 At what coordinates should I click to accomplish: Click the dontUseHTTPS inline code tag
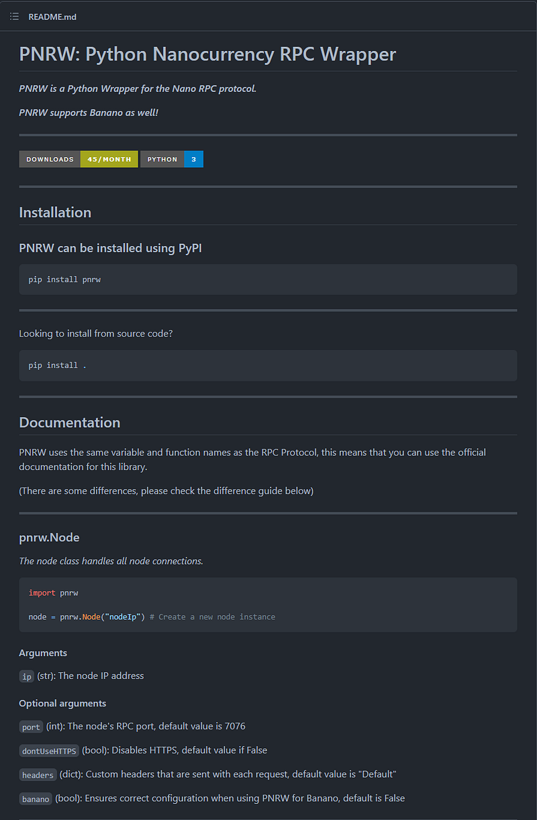[49, 750]
